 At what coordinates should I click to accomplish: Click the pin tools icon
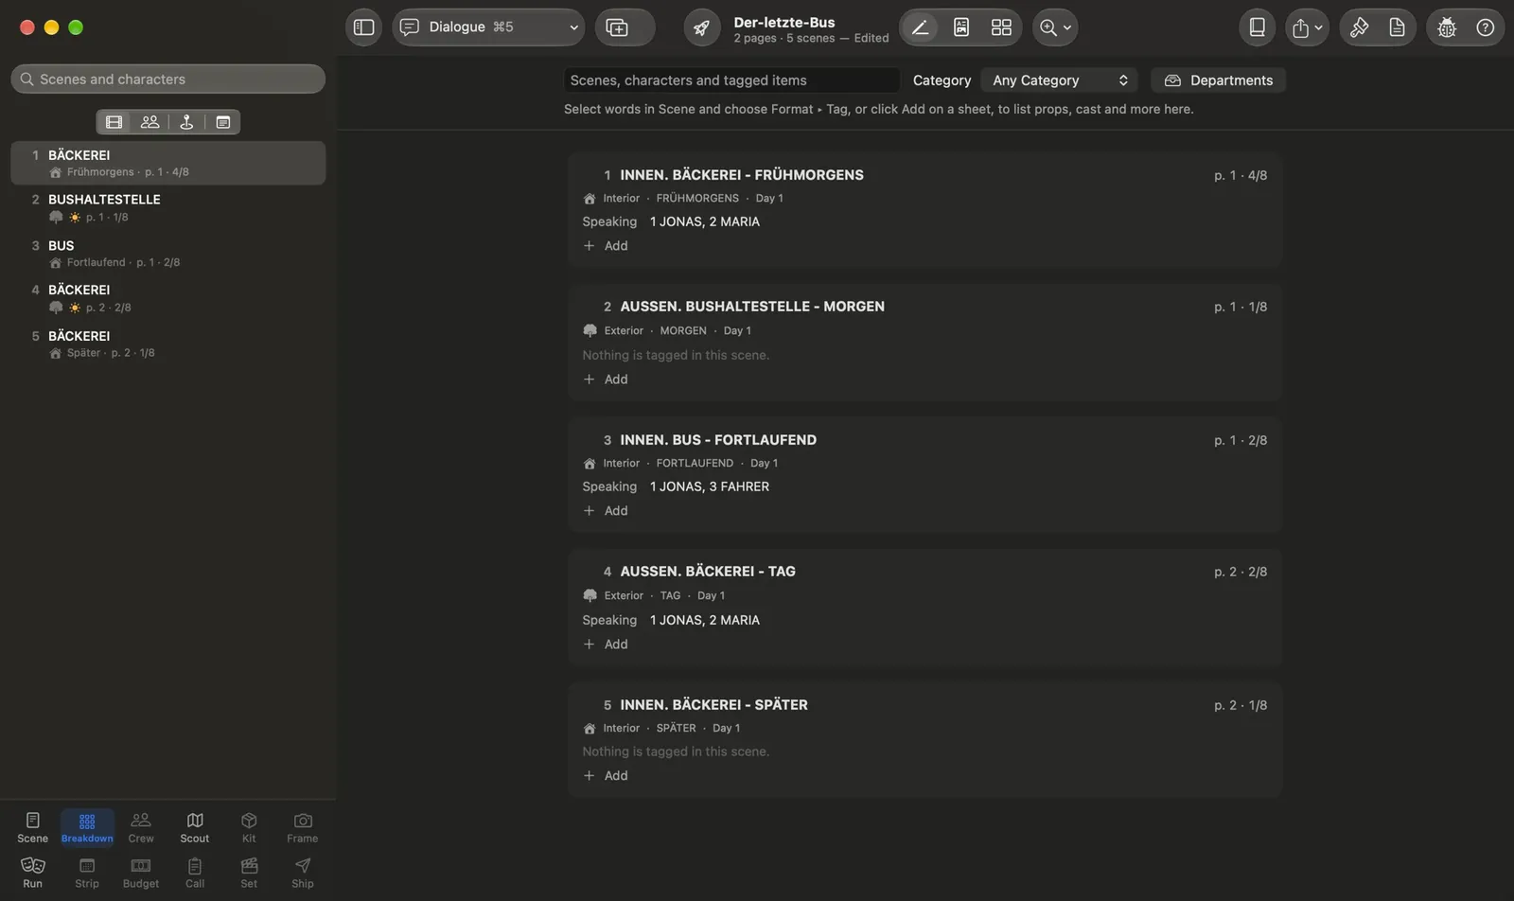click(1359, 27)
